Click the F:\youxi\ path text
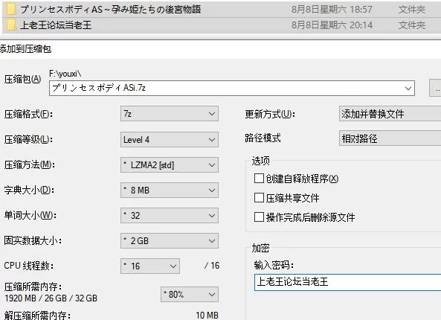 (65, 74)
